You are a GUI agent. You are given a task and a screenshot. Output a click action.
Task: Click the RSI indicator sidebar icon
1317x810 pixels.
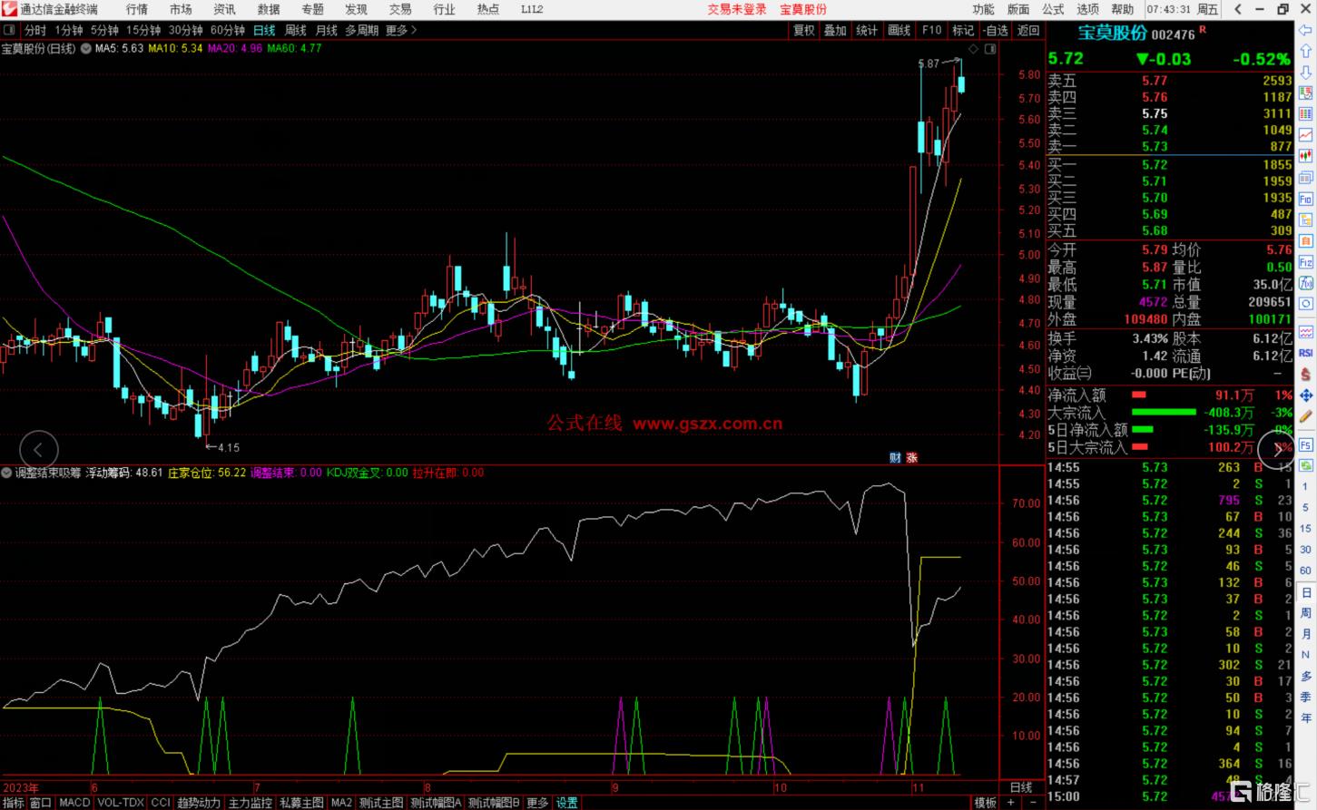[1306, 353]
